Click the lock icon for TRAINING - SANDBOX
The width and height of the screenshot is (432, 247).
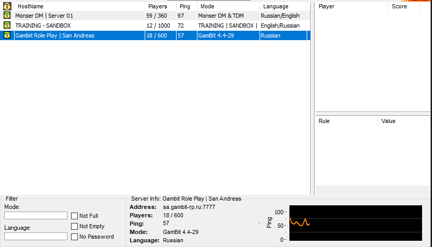coord(7,26)
